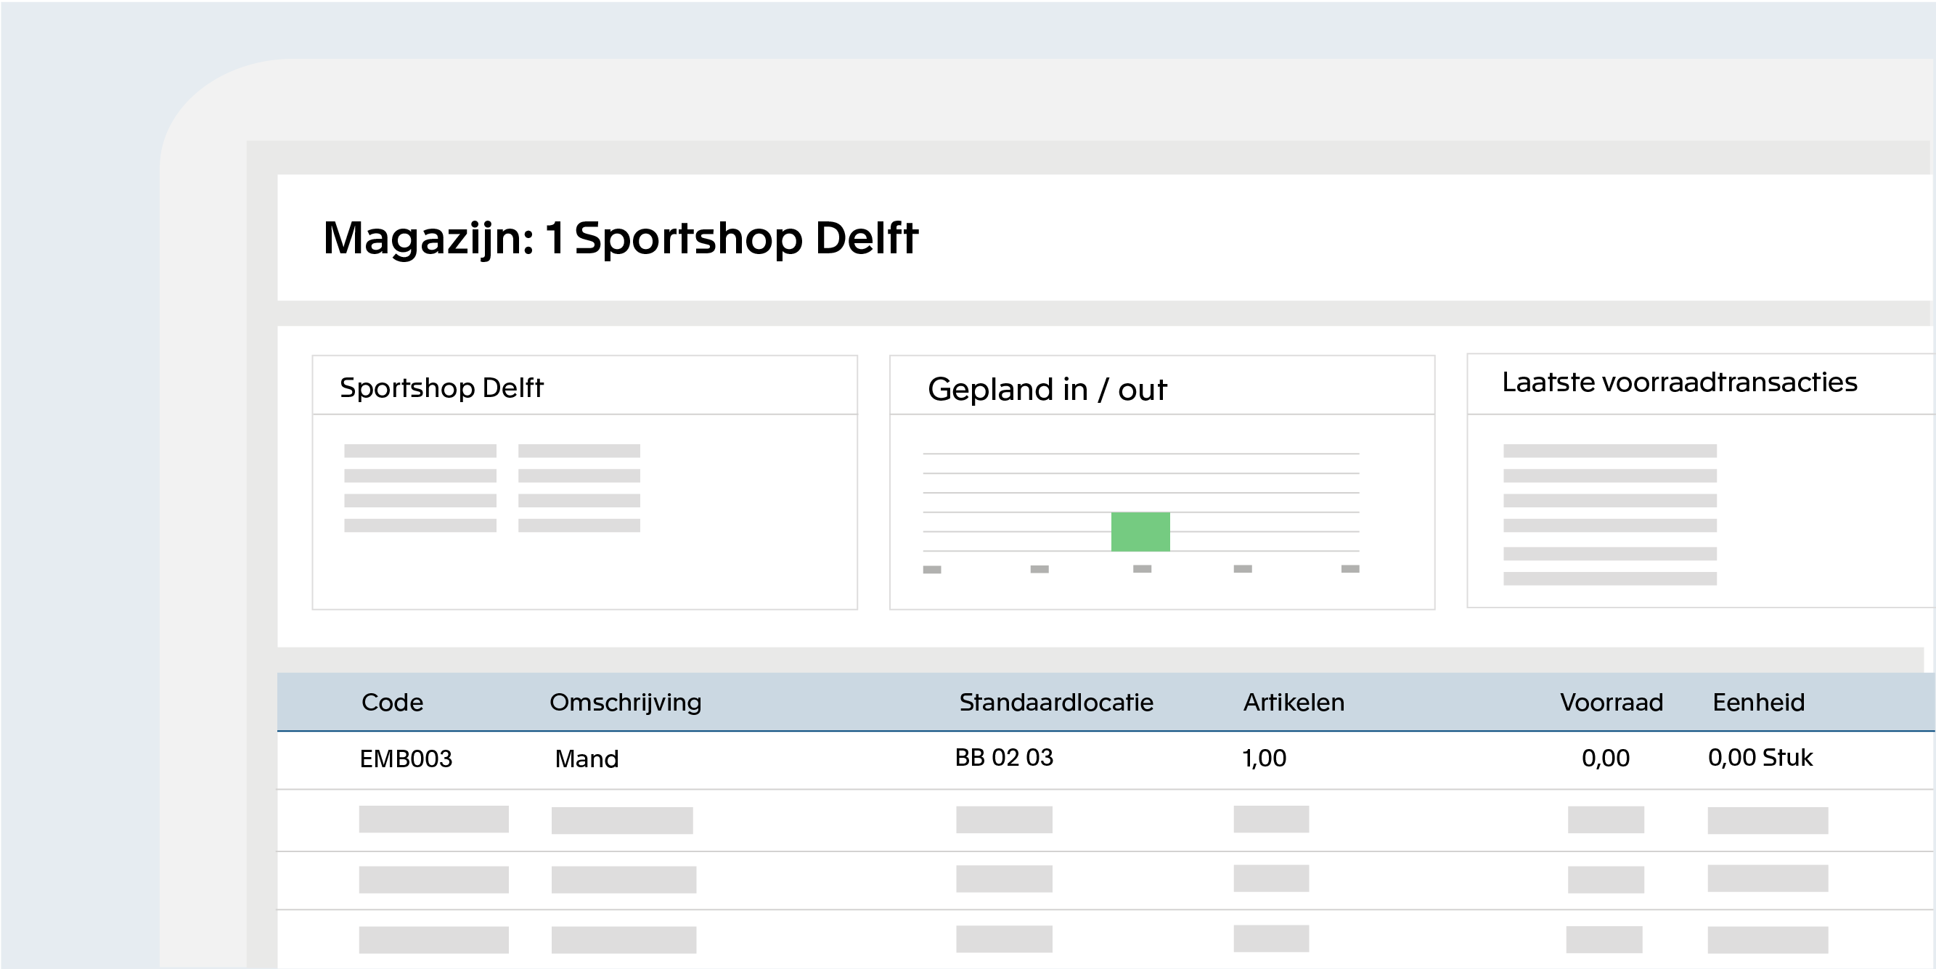
Task: Open Laatste voorraadtransacties panel header
Action: point(1679,383)
